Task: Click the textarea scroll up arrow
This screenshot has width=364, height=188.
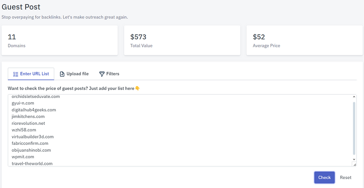Action: pos(354,97)
